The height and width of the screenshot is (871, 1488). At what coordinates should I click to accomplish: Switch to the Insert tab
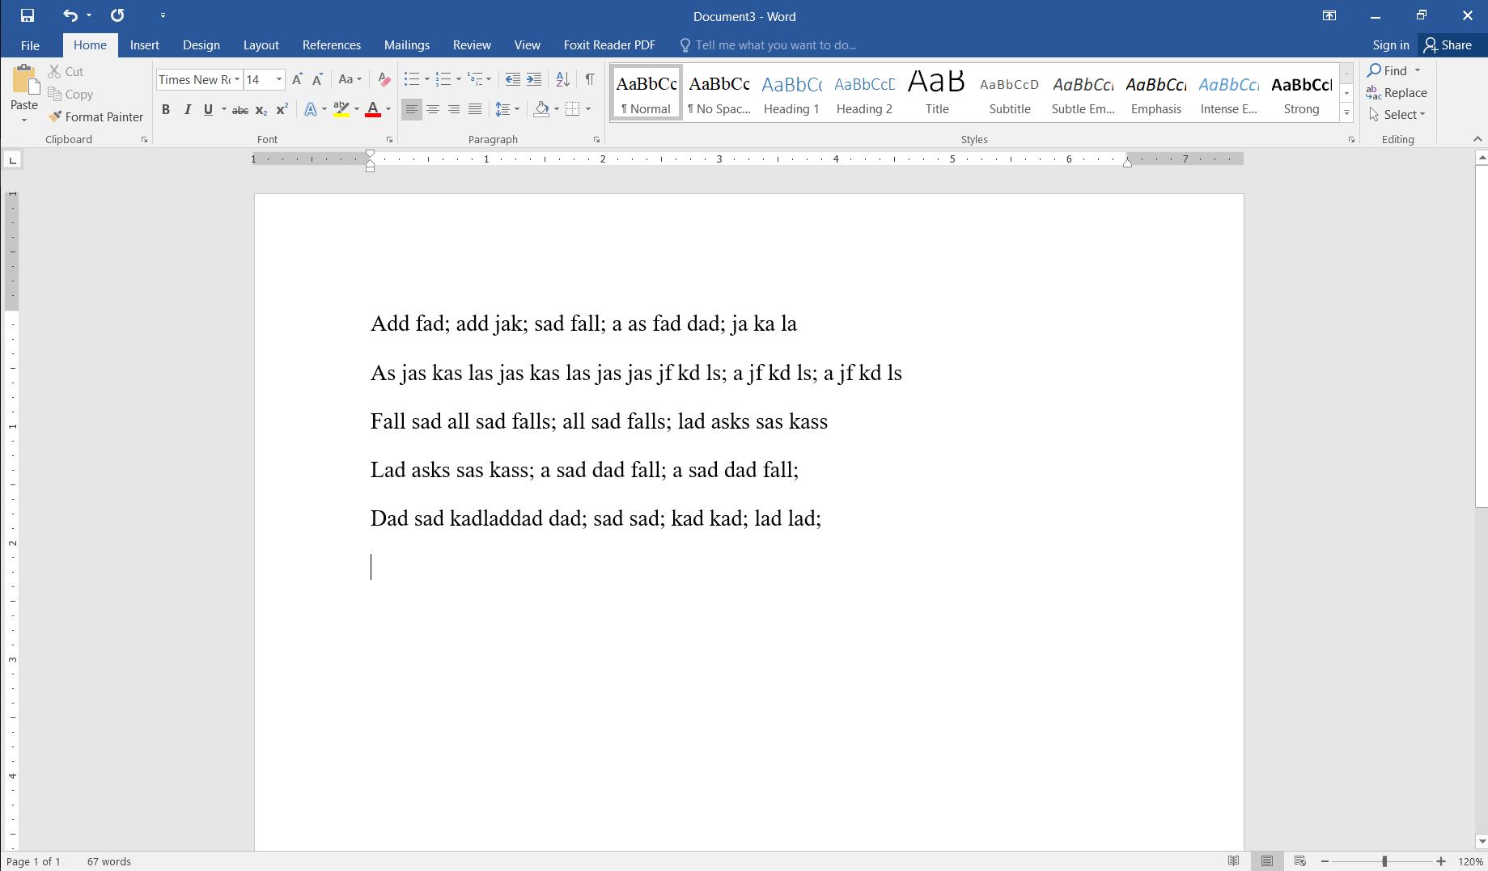145,45
